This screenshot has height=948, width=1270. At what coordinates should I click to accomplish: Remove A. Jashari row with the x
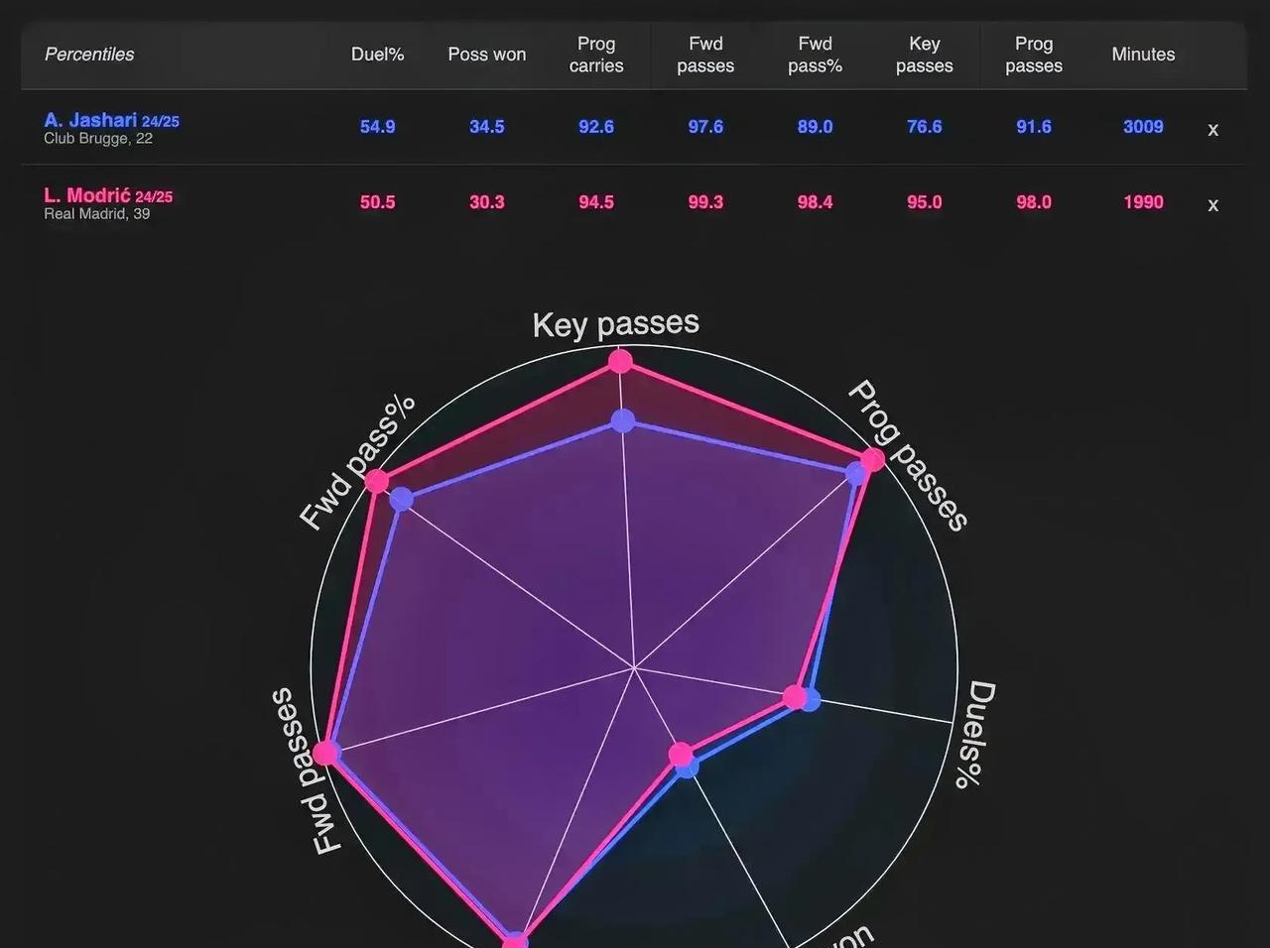click(x=1212, y=130)
